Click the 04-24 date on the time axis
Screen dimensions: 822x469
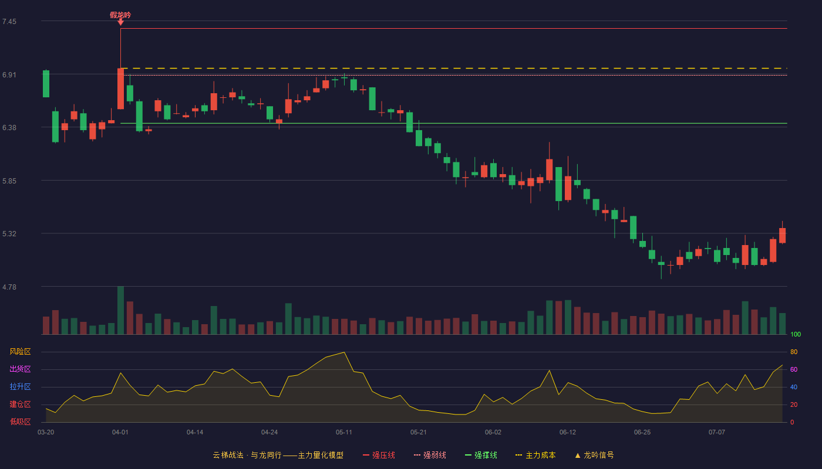[269, 432]
